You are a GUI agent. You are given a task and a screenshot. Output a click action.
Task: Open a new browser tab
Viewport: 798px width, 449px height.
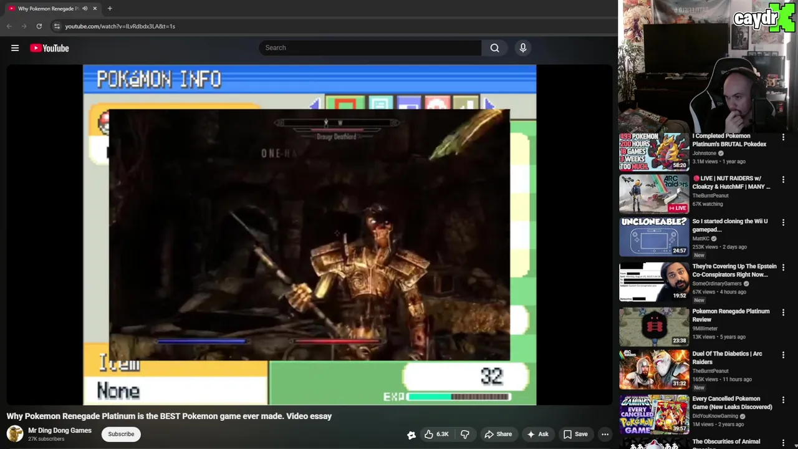(x=110, y=9)
